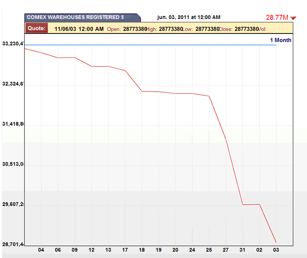Click y-axis label 30,513,05

(x=13, y=164)
